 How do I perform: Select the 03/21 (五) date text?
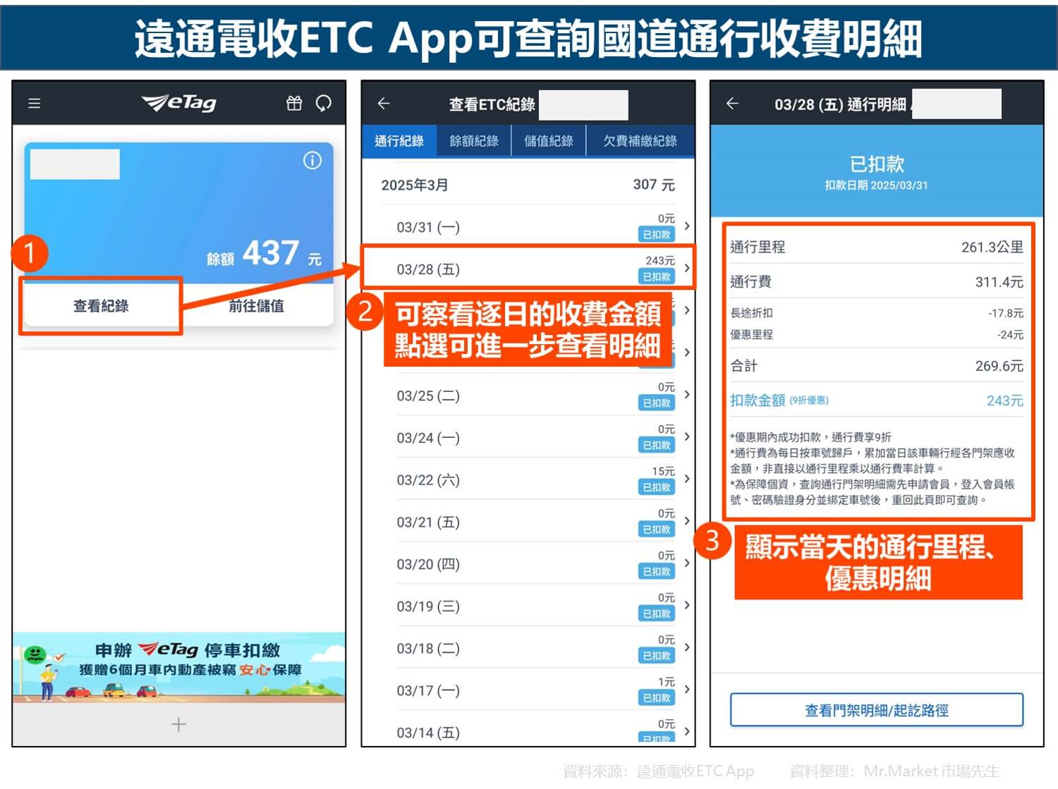tap(428, 522)
